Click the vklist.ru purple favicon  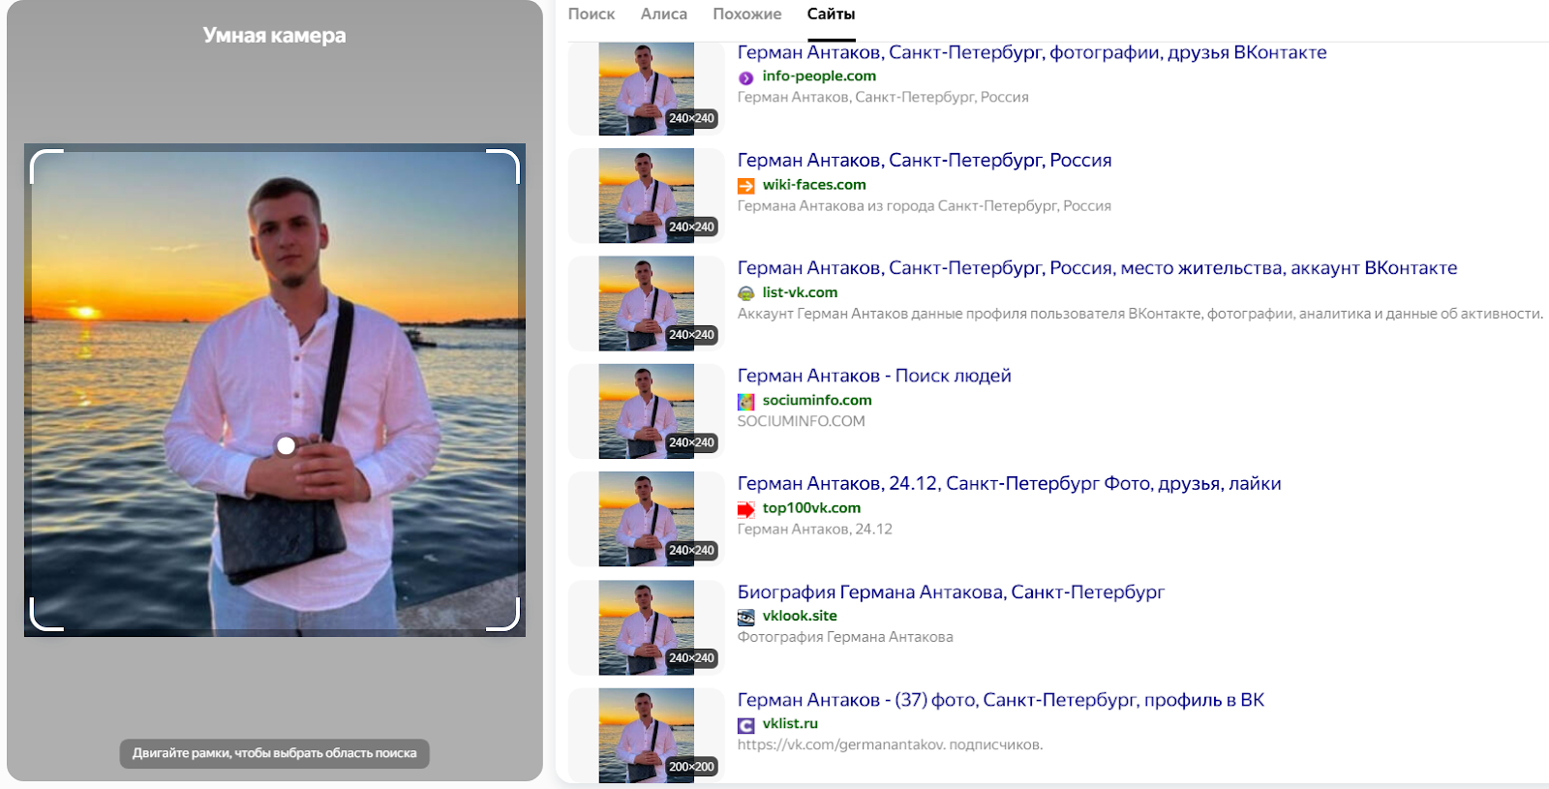click(x=745, y=725)
